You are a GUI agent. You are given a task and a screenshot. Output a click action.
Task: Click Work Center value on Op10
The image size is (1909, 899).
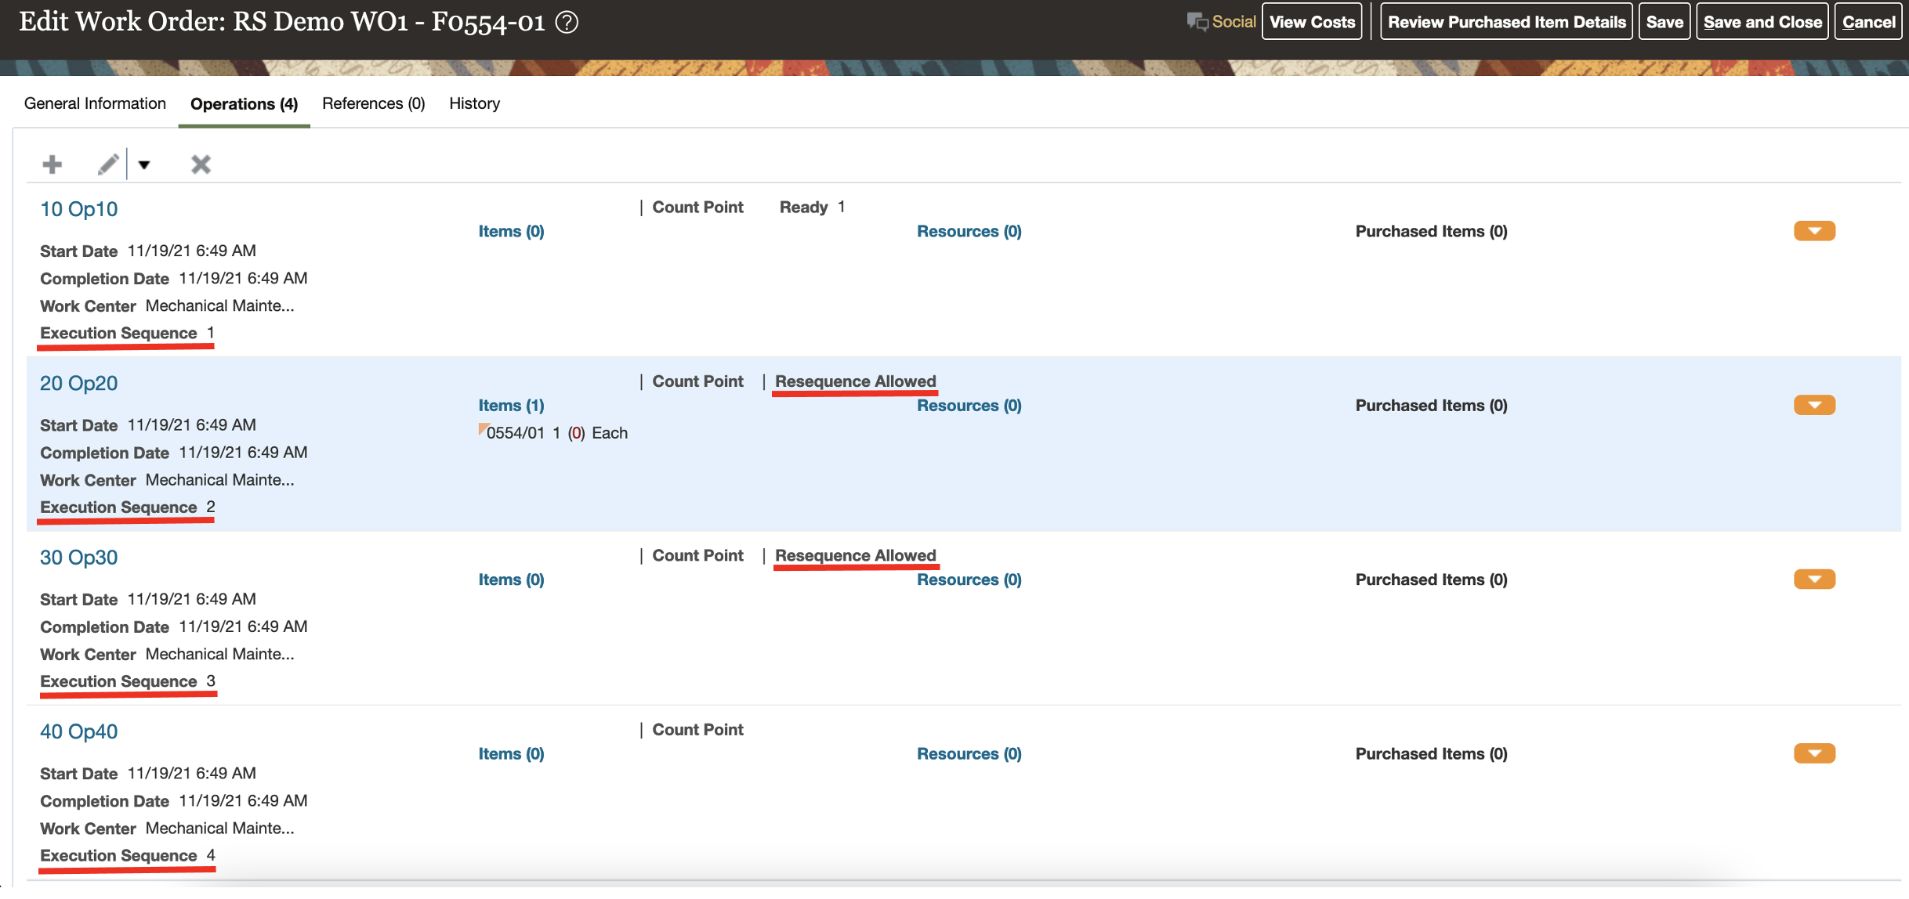(x=219, y=305)
